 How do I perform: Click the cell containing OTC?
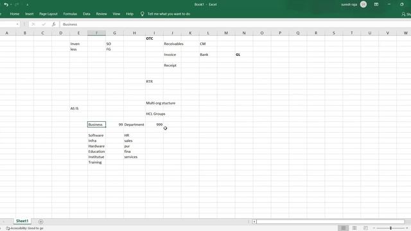[x=154, y=38]
